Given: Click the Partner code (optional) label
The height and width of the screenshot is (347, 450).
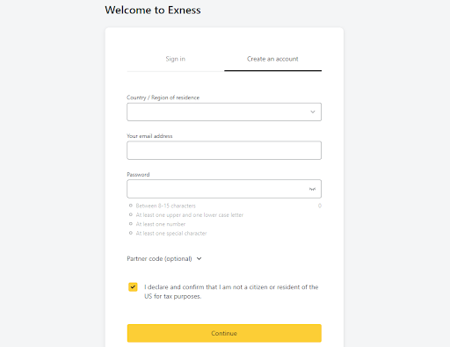Looking at the screenshot, I should pos(159,258).
